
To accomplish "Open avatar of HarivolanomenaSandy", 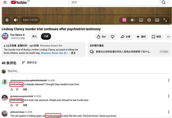I will click(x=5, y=82).
